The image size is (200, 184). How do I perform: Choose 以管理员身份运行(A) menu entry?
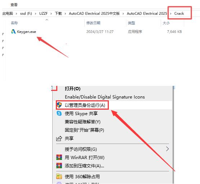(x=85, y=105)
